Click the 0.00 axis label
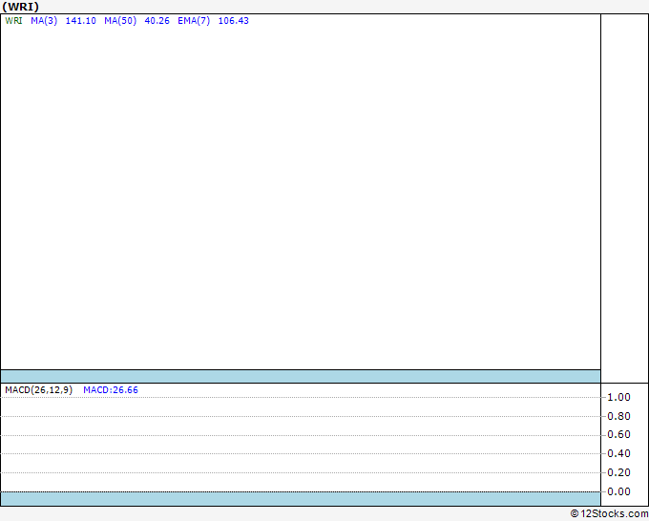 click(x=618, y=491)
